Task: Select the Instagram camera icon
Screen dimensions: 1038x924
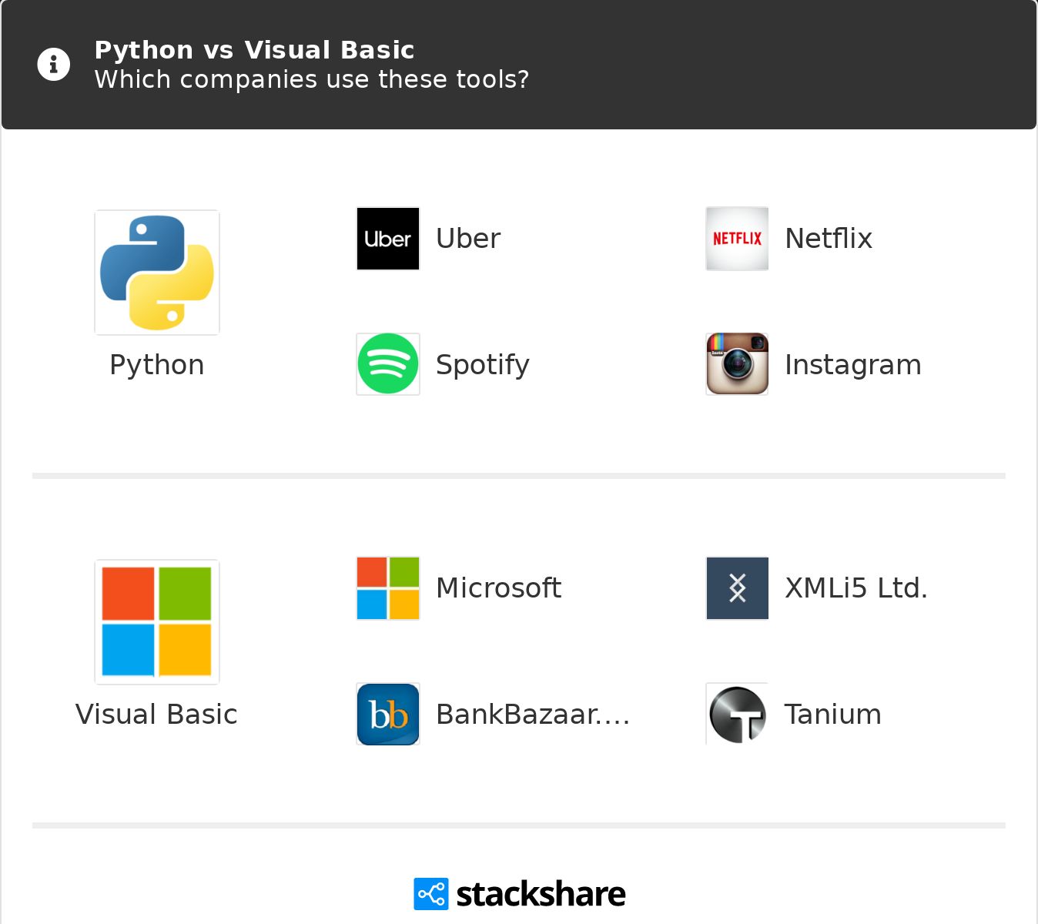Action: (736, 363)
